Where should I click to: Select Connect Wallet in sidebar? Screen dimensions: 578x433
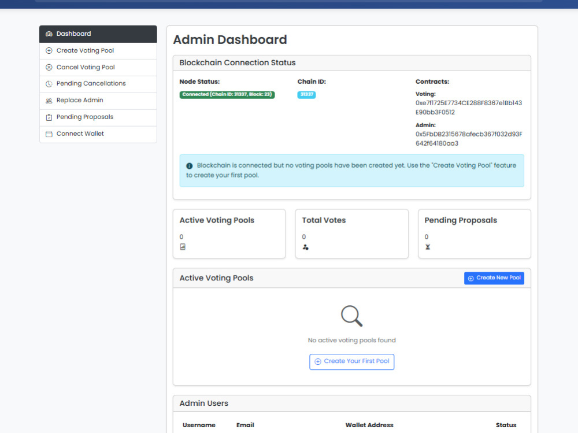pyautogui.click(x=98, y=134)
